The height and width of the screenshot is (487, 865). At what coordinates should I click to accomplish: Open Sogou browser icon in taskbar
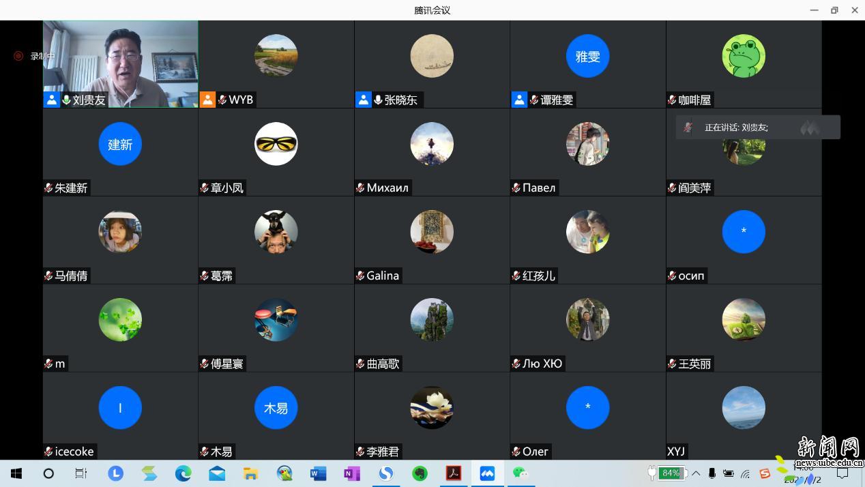[x=386, y=473]
